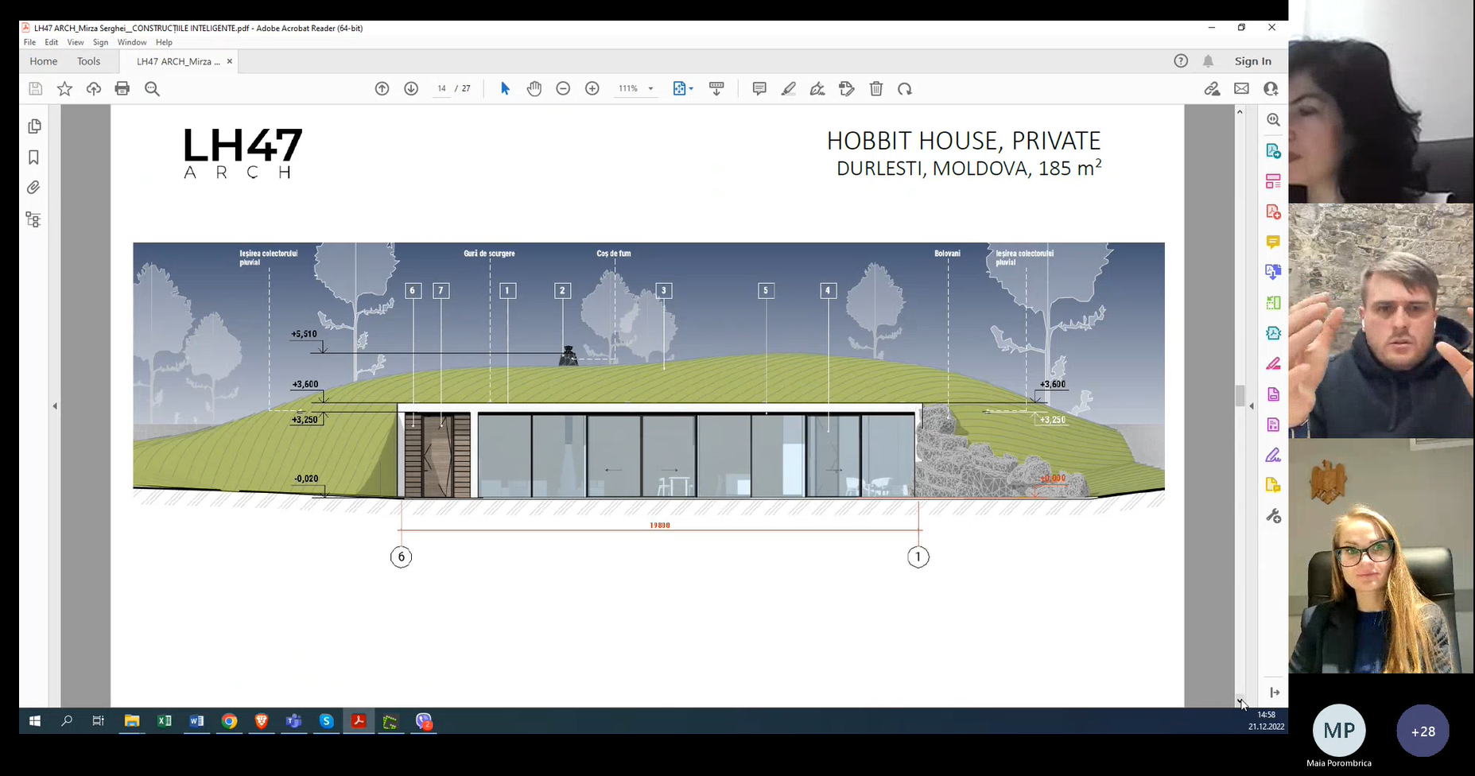Click the Print file icon
1475x776 pixels.
[x=122, y=89]
